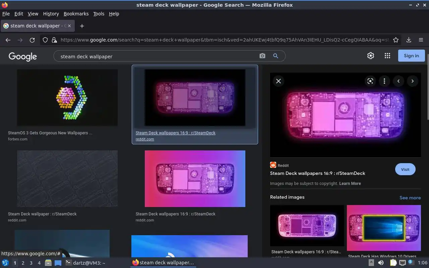The image size is (429, 268).
Task: Bookmark this page with the star
Action: pos(396,40)
